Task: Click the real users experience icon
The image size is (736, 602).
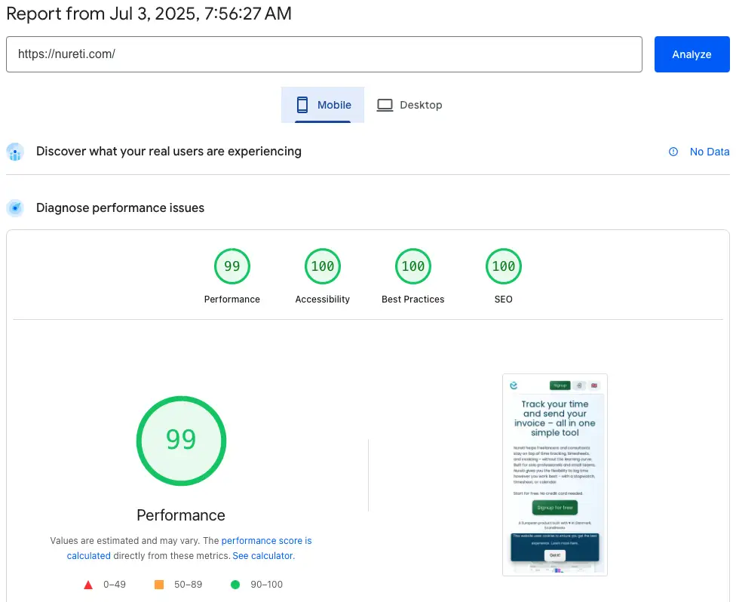Action: pyautogui.click(x=15, y=152)
